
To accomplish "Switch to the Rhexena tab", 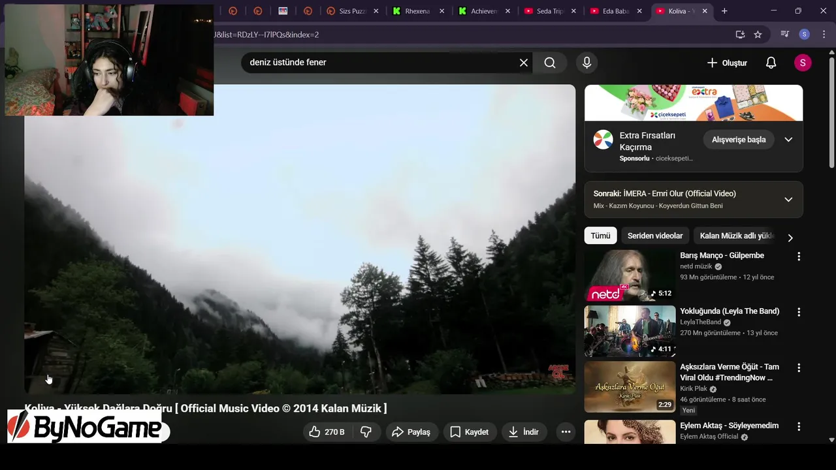I will pos(417,11).
